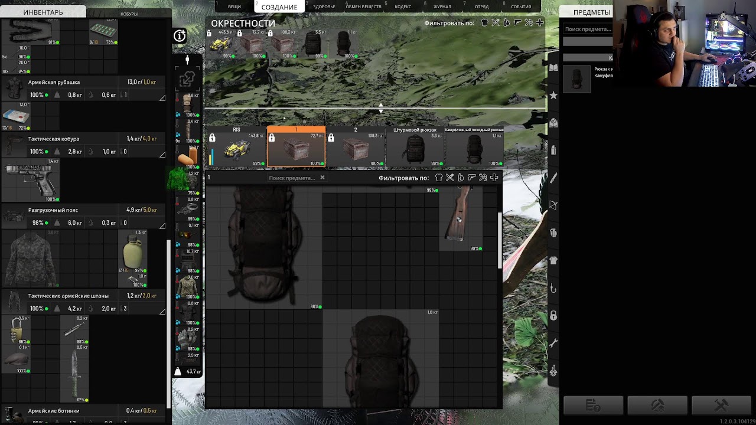This screenshot has height=425, width=756.
Task: Toggle lock on RIS quad container
Action: tap(212, 138)
